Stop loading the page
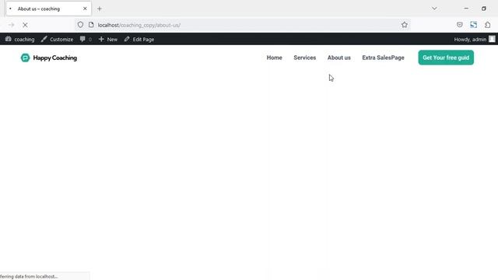Screen dimensions: 498x280 click(25, 25)
